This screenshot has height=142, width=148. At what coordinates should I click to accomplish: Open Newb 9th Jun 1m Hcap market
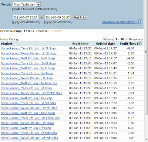coord(27,123)
